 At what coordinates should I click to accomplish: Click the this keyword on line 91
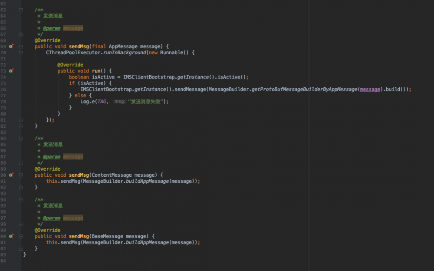[52, 181]
